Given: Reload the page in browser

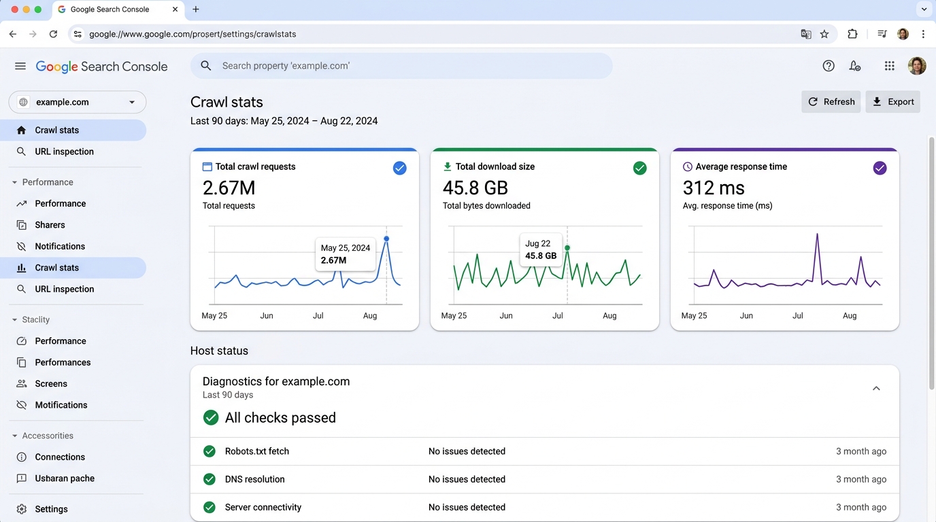Looking at the screenshot, I should (x=53, y=34).
